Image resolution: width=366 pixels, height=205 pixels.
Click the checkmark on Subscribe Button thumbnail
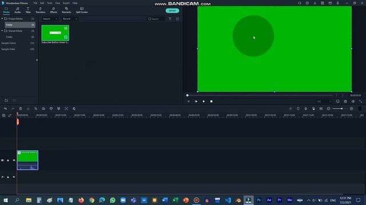pyautogui.click(x=66, y=37)
